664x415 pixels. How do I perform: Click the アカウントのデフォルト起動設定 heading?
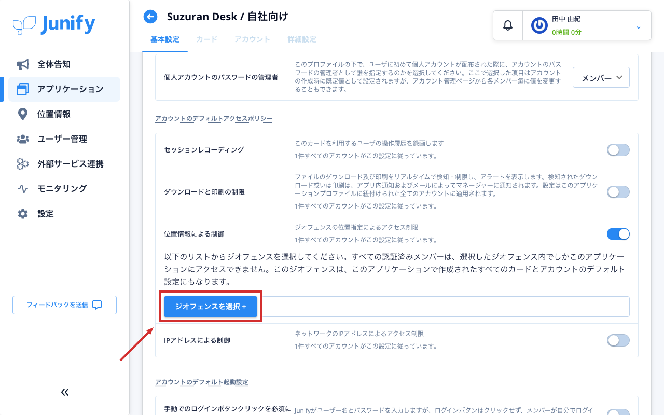coord(202,382)
